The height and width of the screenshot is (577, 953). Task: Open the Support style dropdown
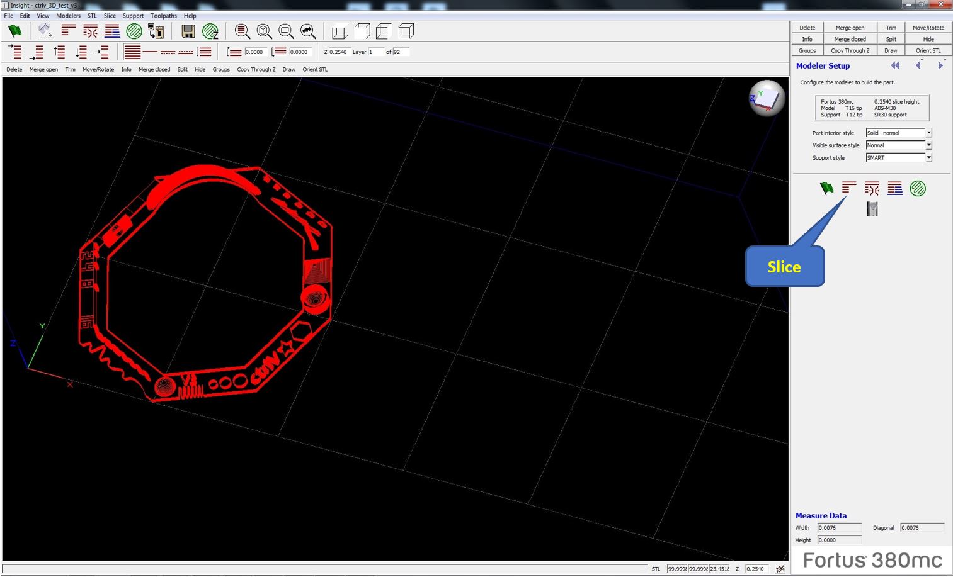coord(928,158)
